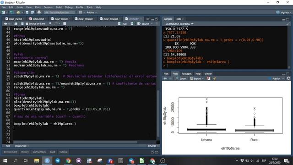Open the Jobs tab
The width and height of the screenshot is (293, 165).
179,19
